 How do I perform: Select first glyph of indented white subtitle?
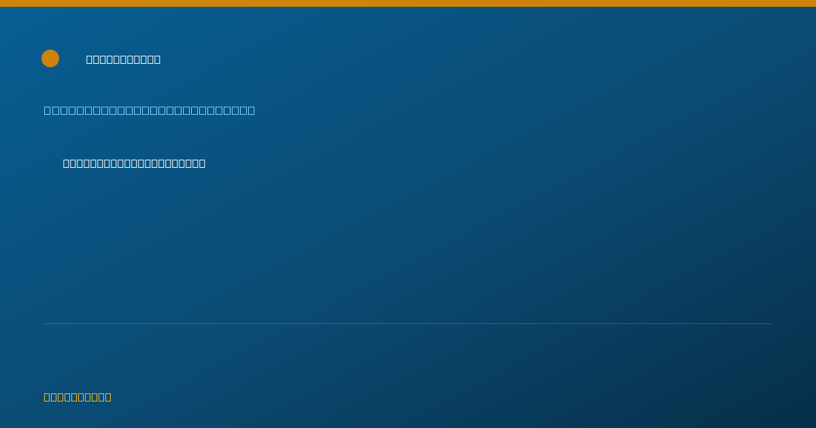click(67, 163)
